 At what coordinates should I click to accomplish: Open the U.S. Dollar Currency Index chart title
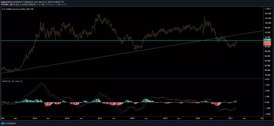pyautogui.click(x=14, y=9)
